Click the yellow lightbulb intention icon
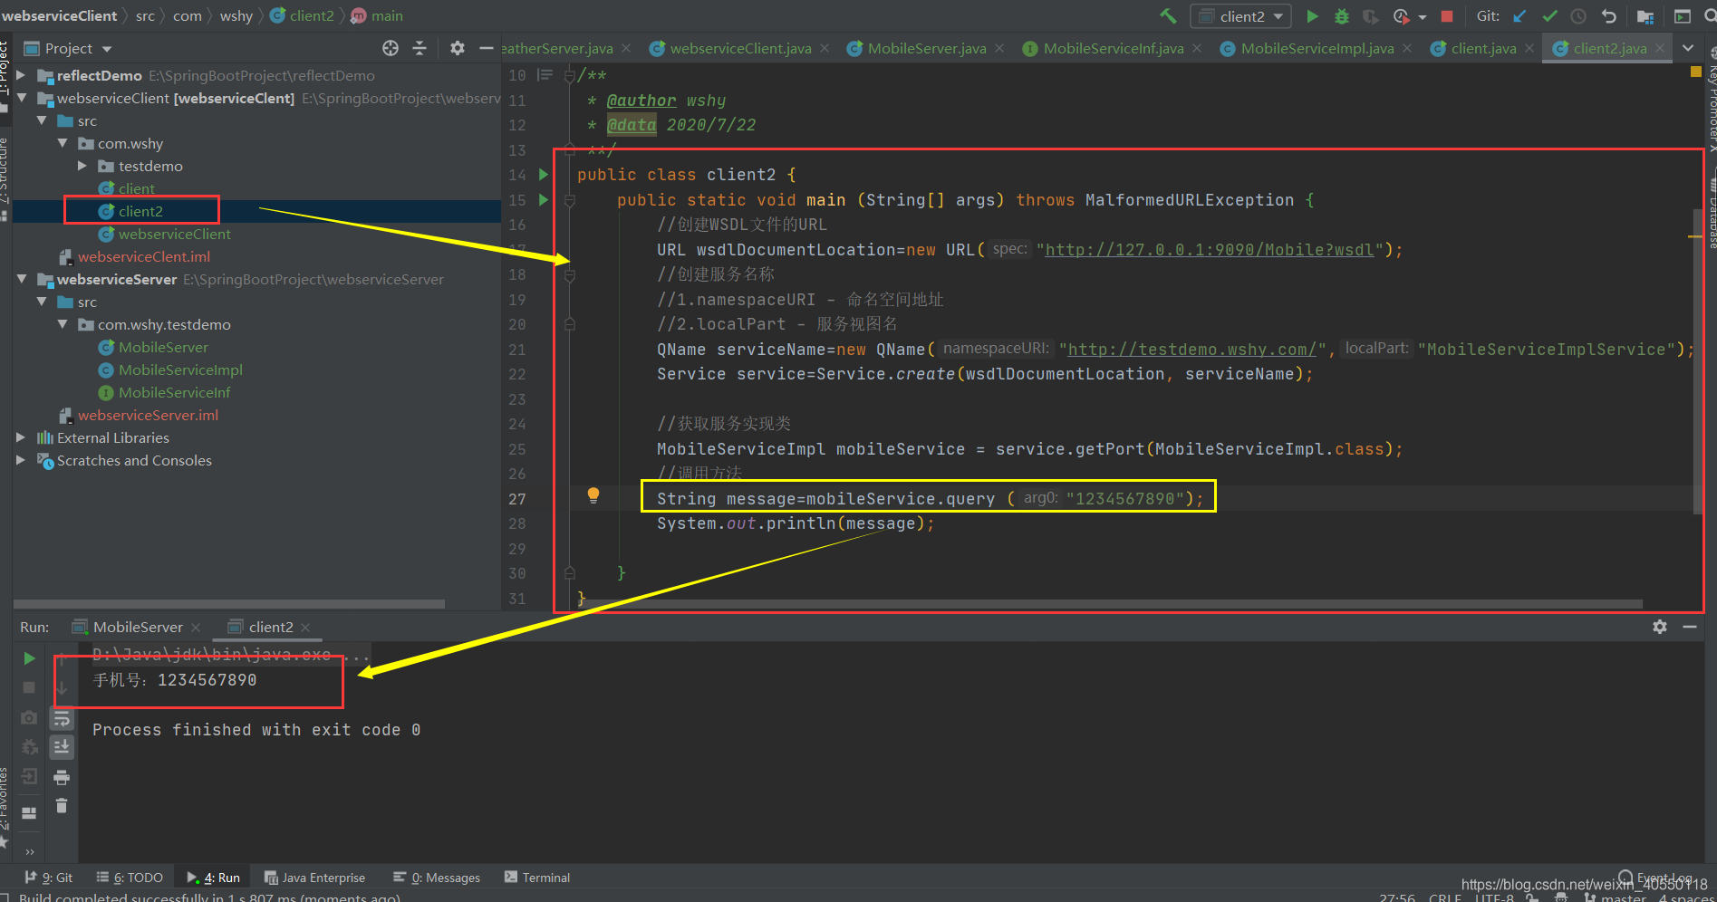This screenshot has width=1717, height=902. coord(593,495)
